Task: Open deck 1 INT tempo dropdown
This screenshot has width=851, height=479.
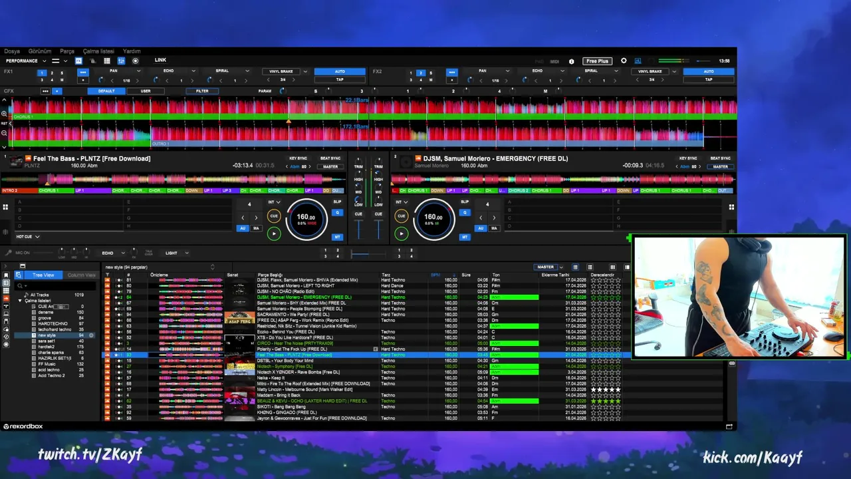Action: click(x=274, y=202)
